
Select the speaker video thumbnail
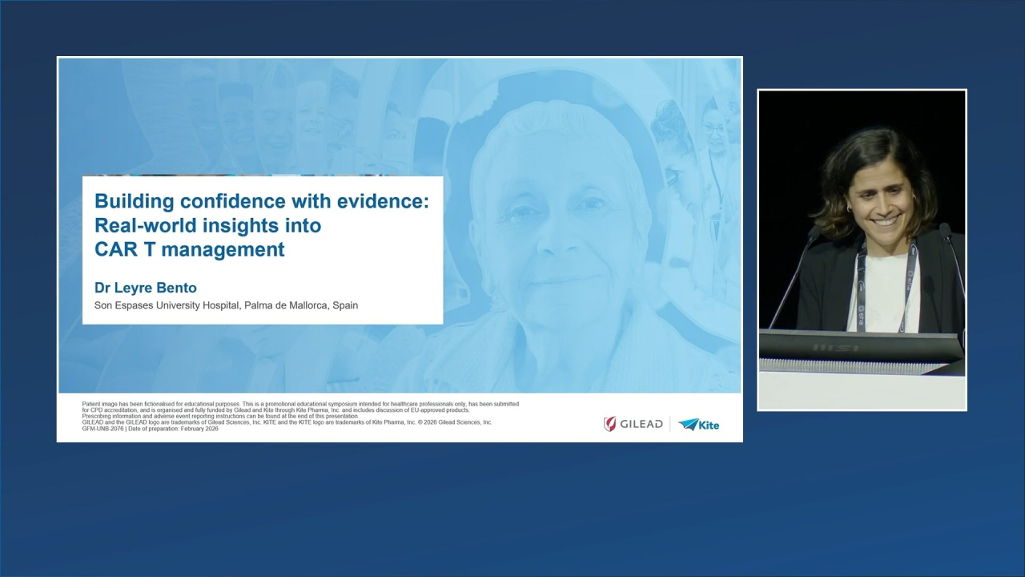pyautogui.click(x=861, y=248)
